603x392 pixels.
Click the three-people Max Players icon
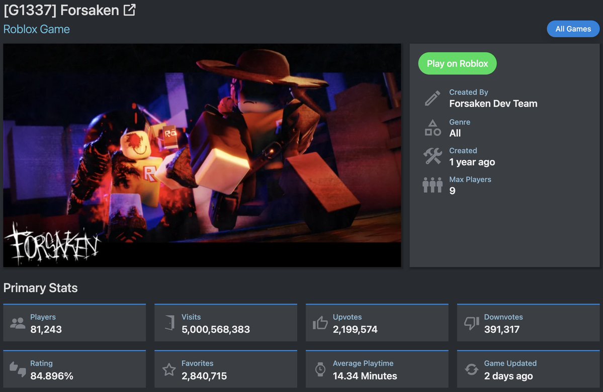pyautogui.click(x=433, y=185)
